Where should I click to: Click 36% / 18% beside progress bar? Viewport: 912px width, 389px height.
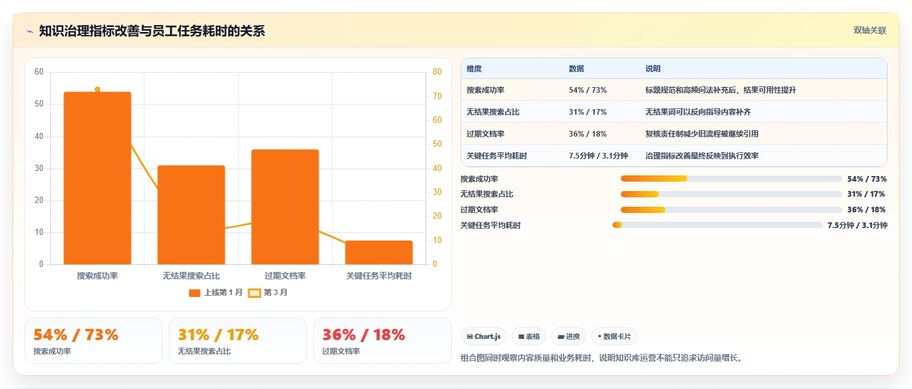[x=866, y=210]
